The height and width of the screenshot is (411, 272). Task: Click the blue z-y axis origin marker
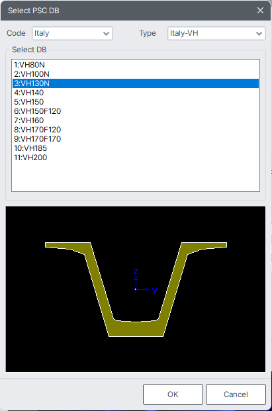[x=136, y=289]
